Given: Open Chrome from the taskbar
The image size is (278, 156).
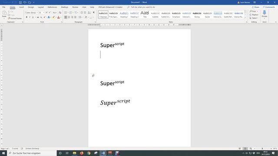Looking at the screenshot, I should point(89,153).
